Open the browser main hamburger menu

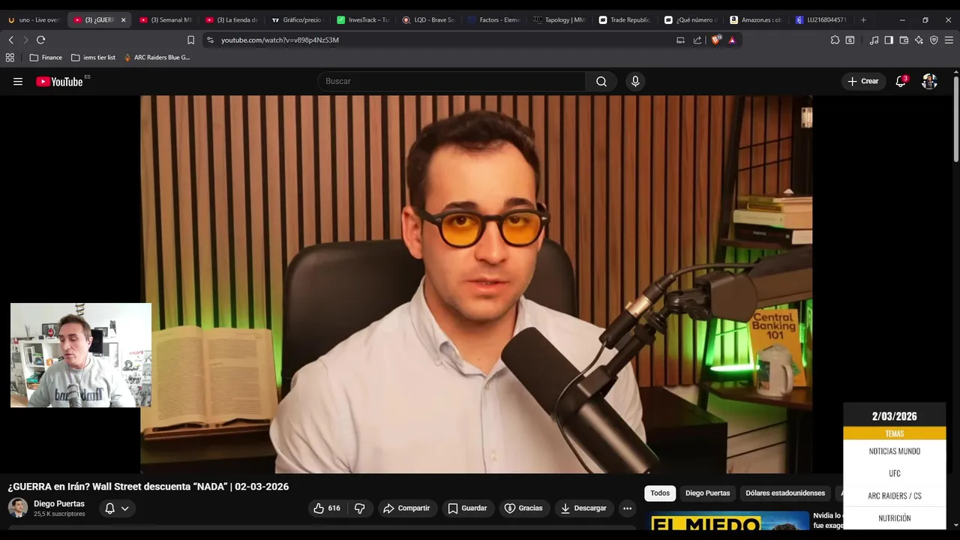(949, 40)
